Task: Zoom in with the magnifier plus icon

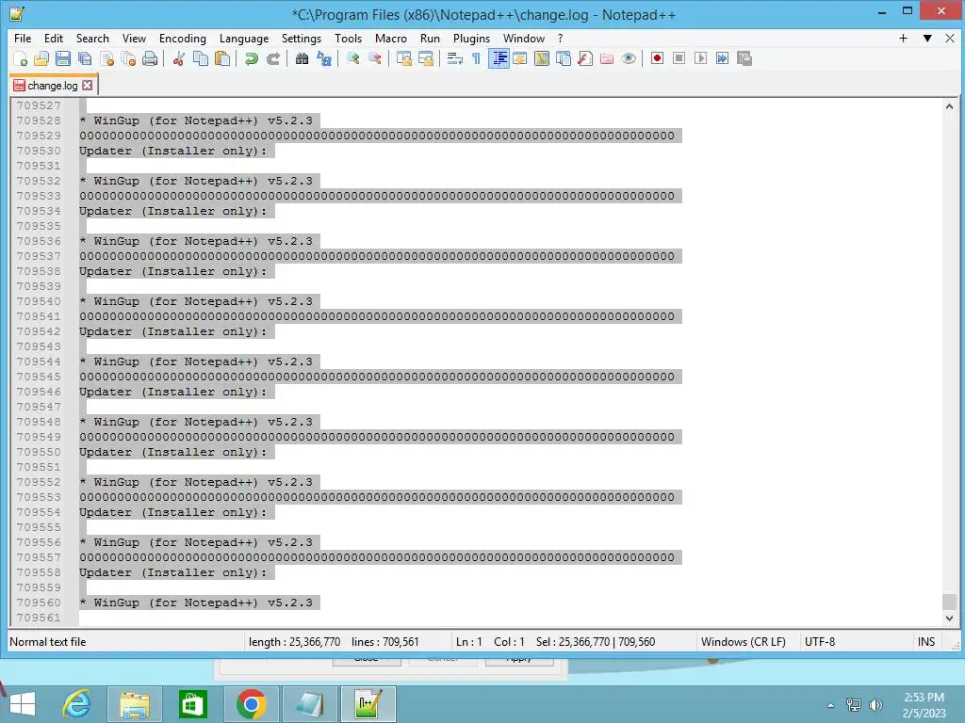Action: coord(352,58)
